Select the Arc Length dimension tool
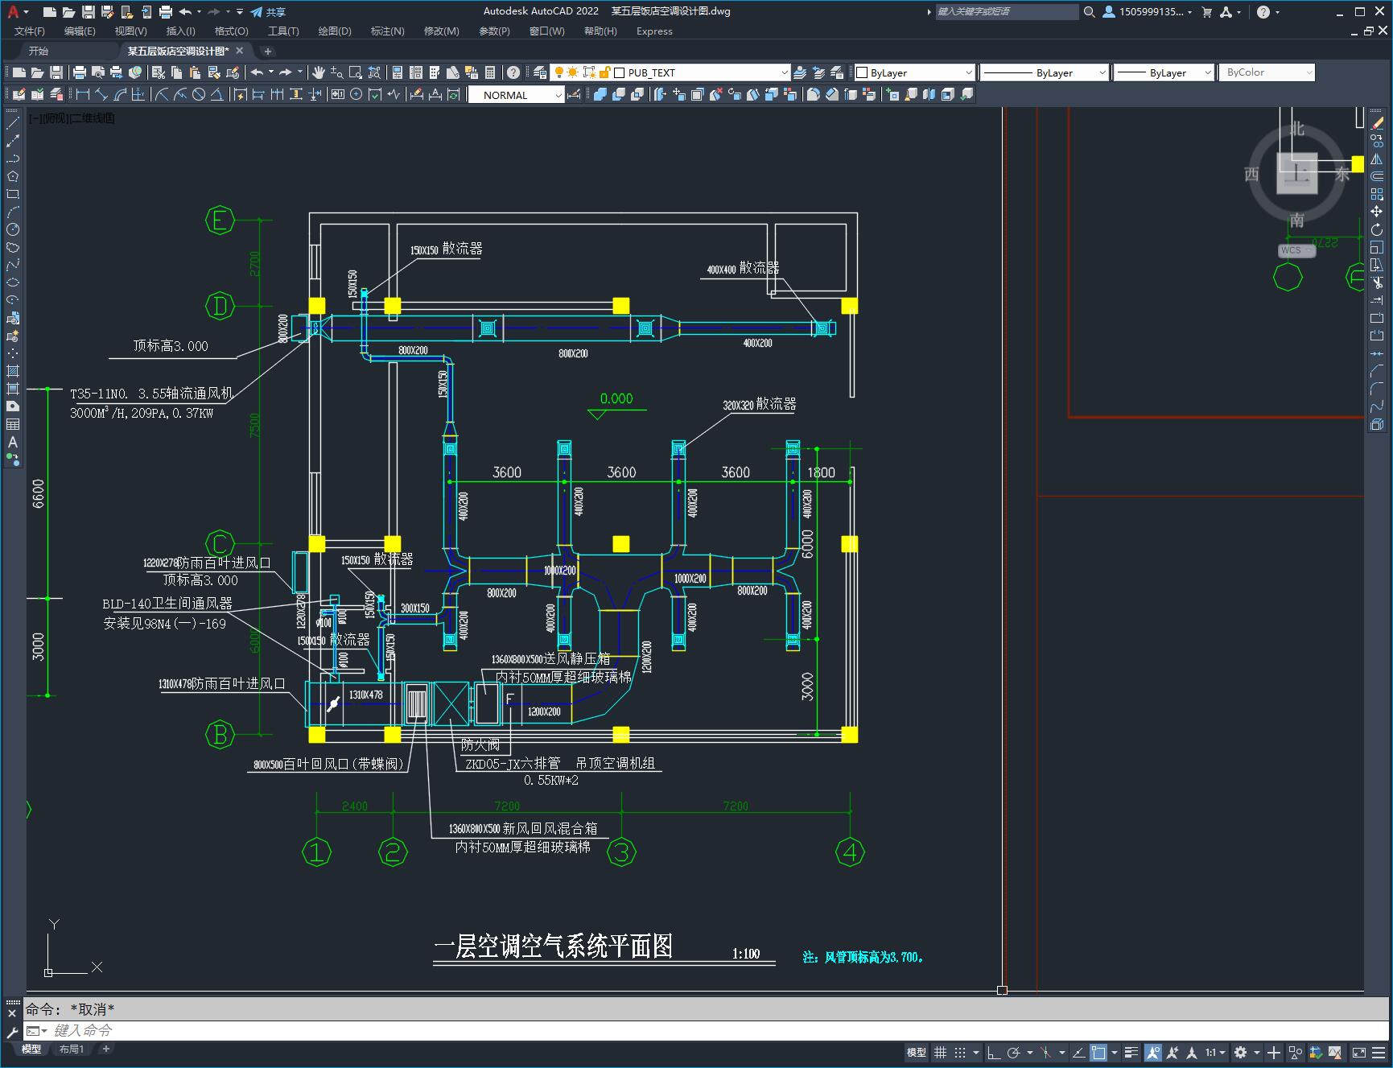This screenshot has width=1393, height=1068. coord(121,95)
